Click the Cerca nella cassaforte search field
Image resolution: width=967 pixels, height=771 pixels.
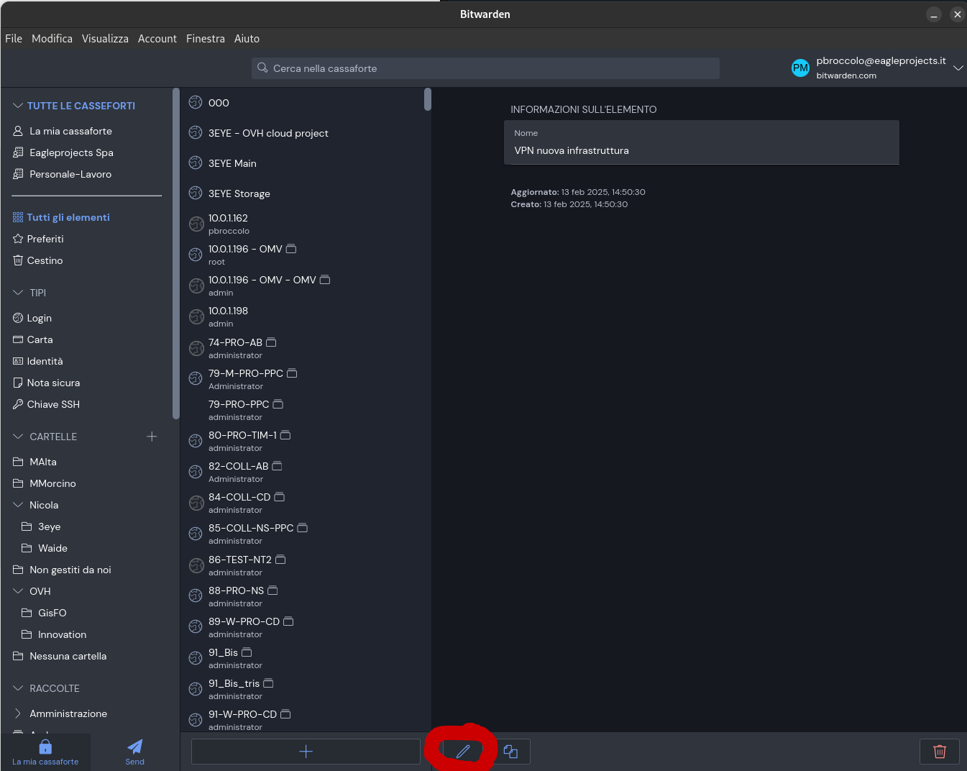(485, 68)
